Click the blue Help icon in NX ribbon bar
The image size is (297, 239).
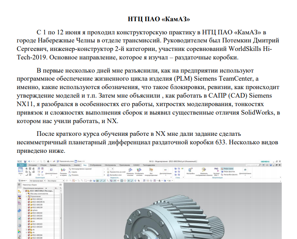coord(271,165)
